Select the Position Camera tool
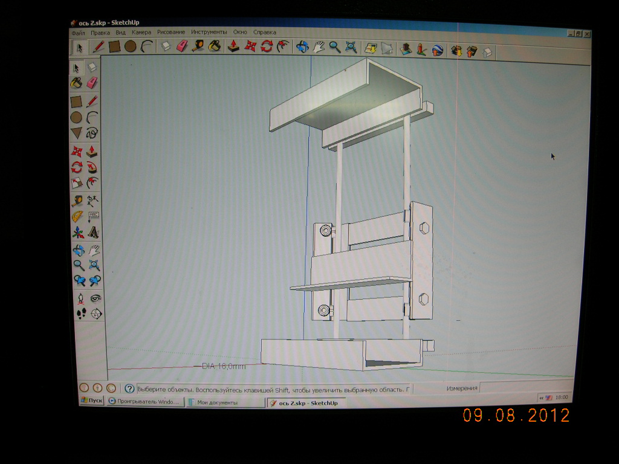This screenshot has width=619, height=464. pos(80,298)
